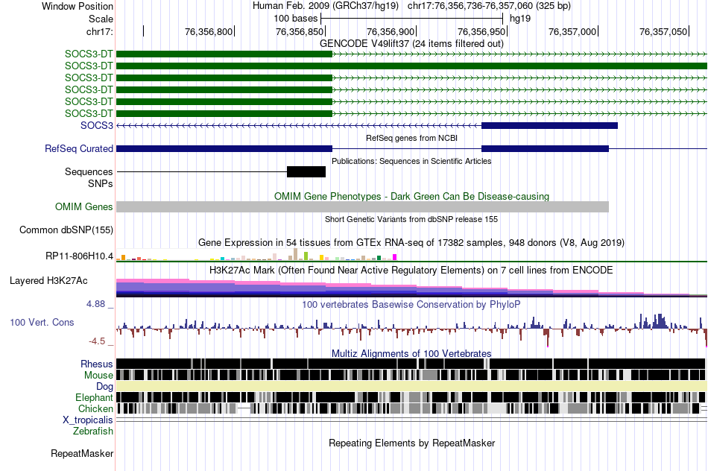Screen dimensions: 708x471
Task: Open the RefSeq Curated track label
Action: point(79,148)
